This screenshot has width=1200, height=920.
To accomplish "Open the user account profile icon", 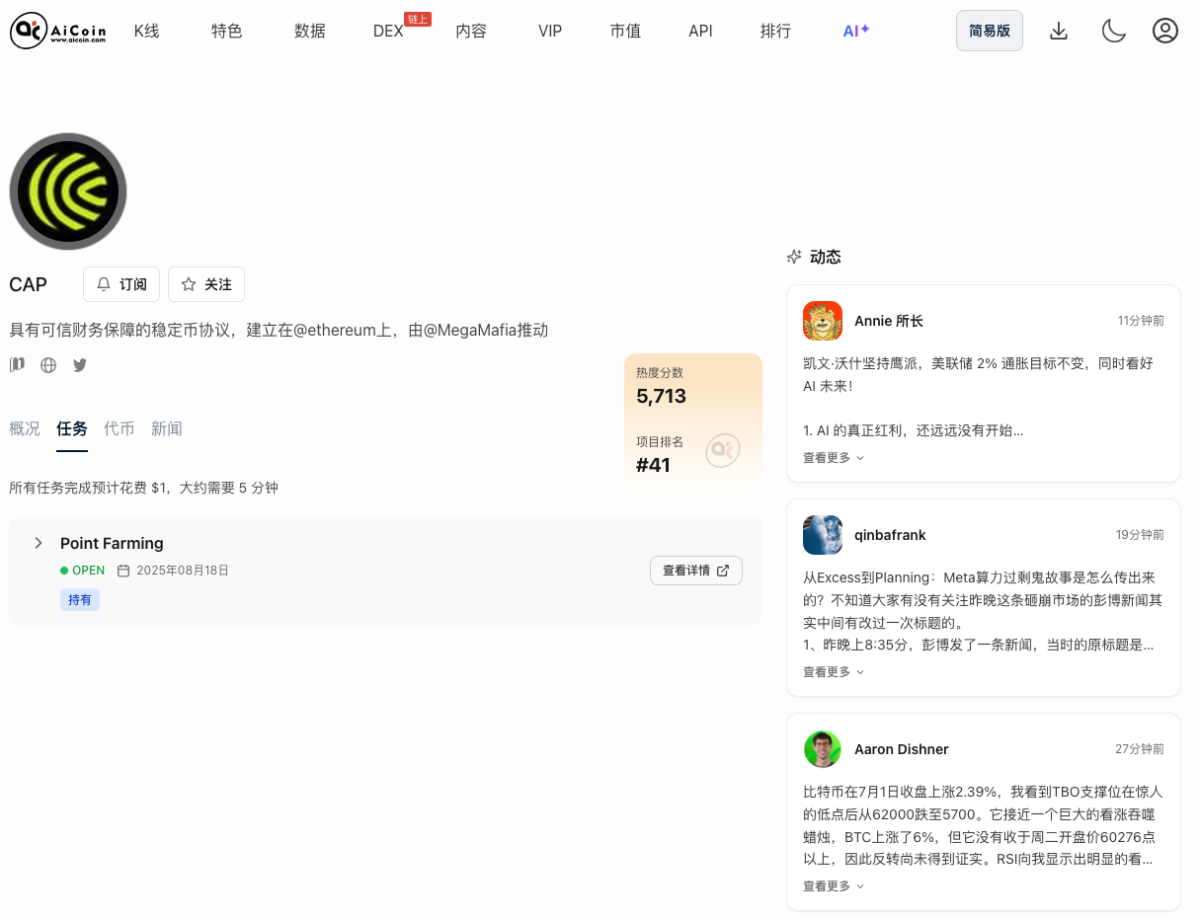I will click(1165, 32).
